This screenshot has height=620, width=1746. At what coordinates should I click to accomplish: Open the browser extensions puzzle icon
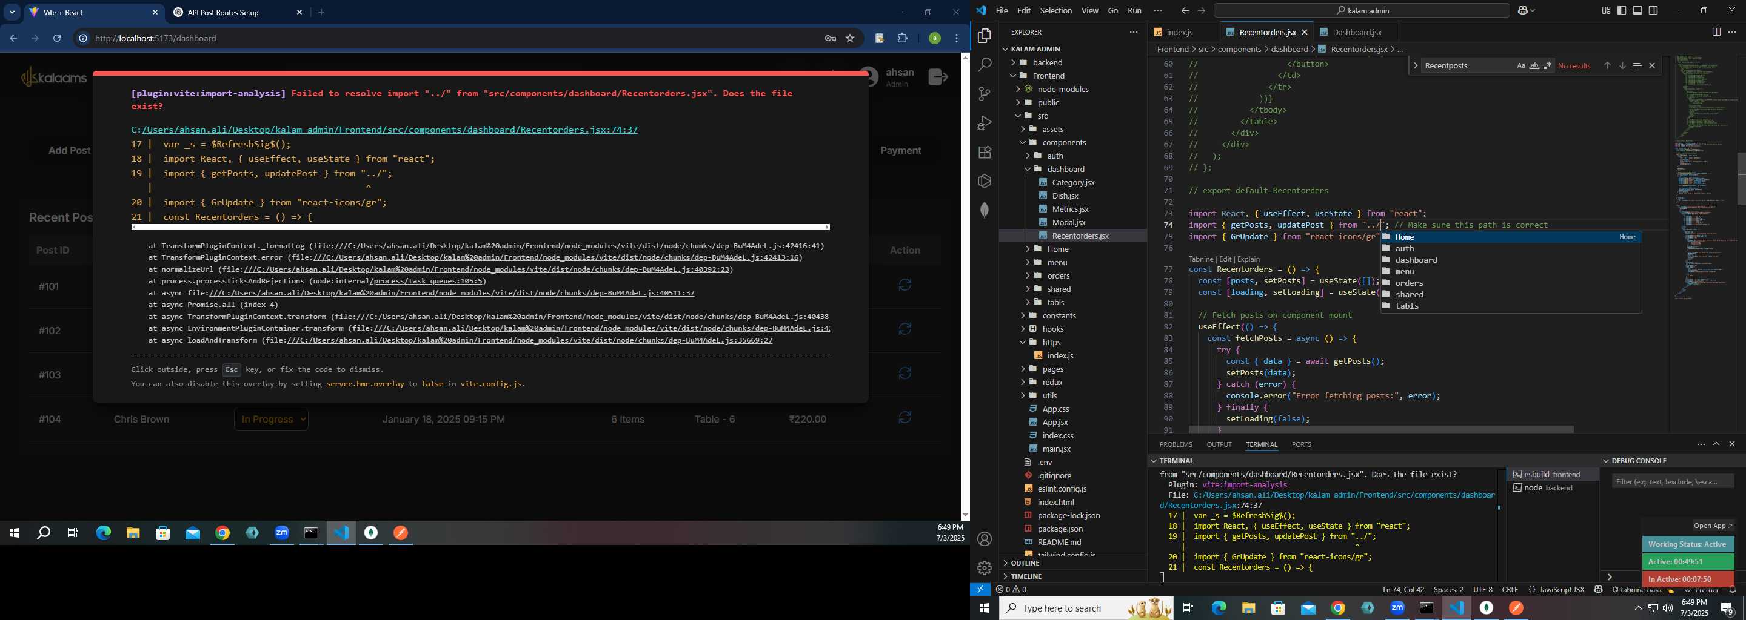[x=902, y=39]
